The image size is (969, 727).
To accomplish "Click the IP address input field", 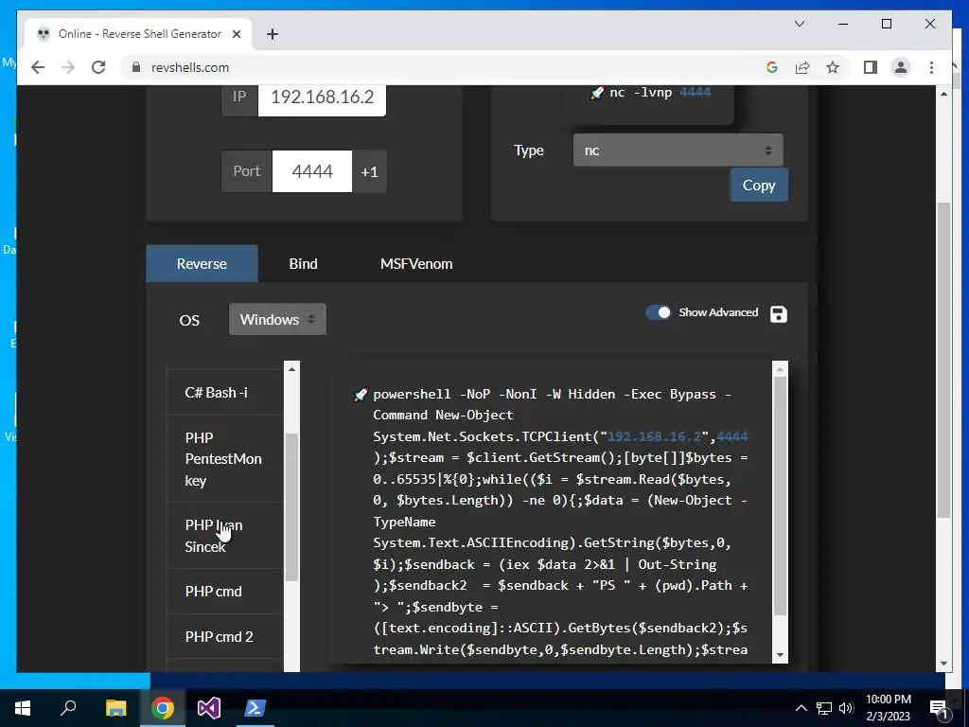I will 322,98.
